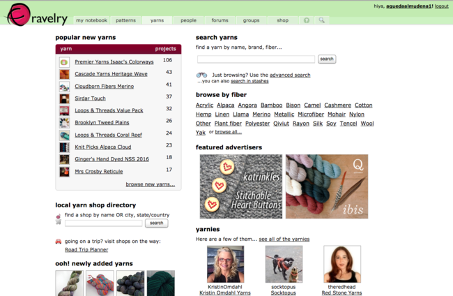Open theredhead profile photo

342,264
